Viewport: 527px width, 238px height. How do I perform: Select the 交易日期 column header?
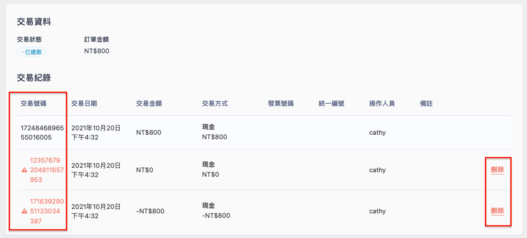tap(84, 104)
